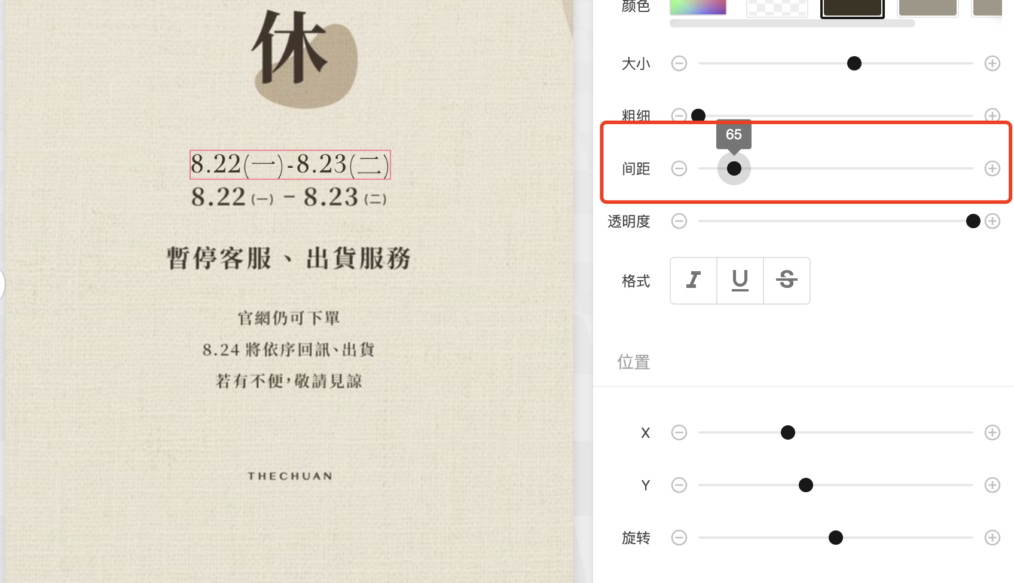
Task: Toggle italic text format
Action: tap(694, 280)
